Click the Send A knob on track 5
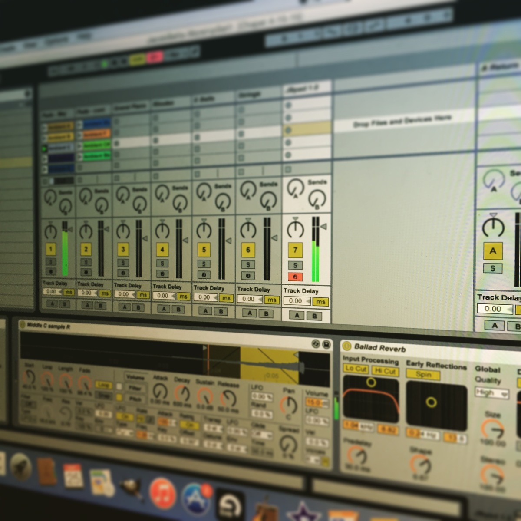This screenshot has width=521, height=521. click(203, 191)
